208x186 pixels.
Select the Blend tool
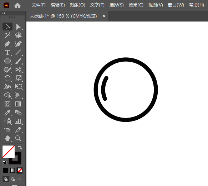click(18, 113)
